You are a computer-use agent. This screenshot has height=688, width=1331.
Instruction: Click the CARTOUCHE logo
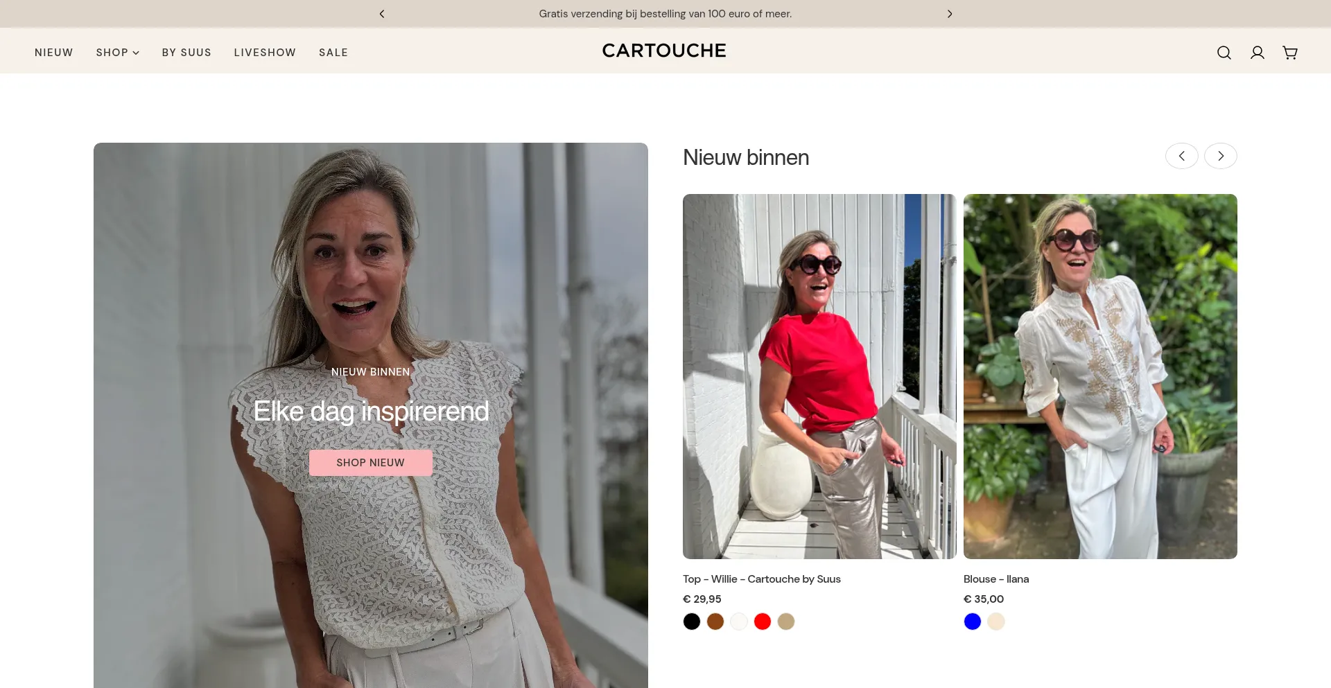(x=663, y=51)
